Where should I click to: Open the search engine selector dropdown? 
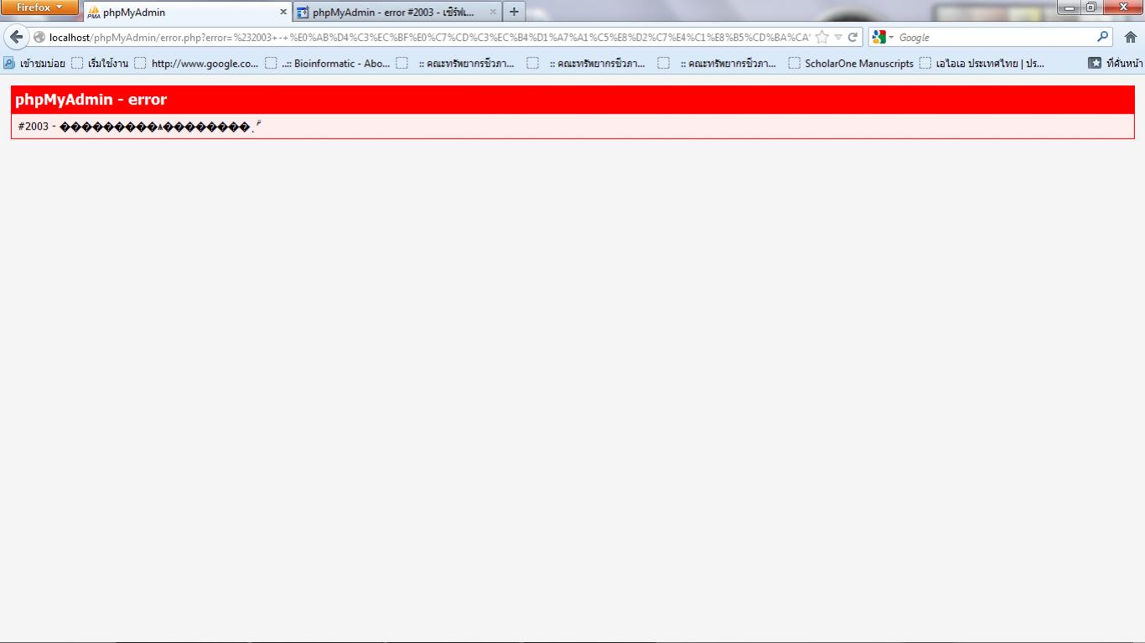883,37
